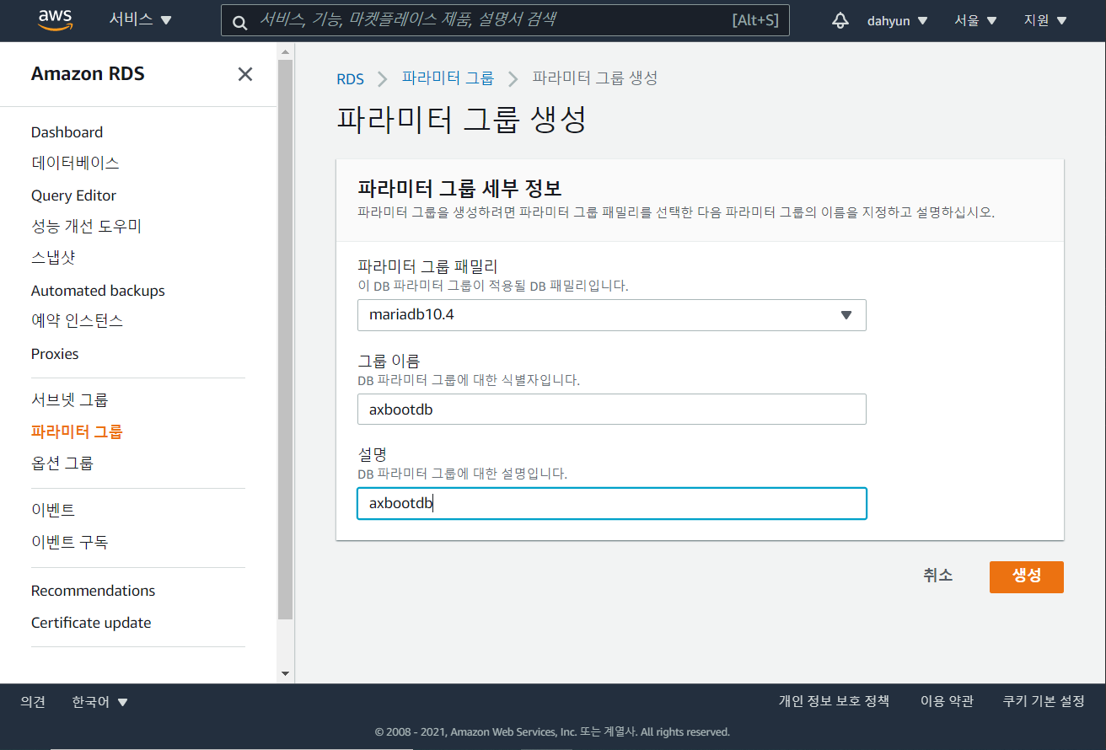Close the Amazon RDS sidebar
The width and height of the screenshot is (1106, 750).
pyautogui.click(x=245, y=74)
